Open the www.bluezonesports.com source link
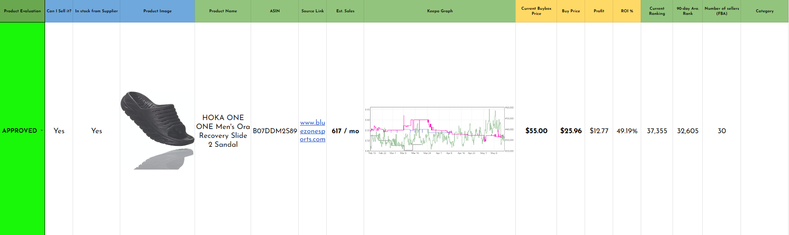 click(313, 131)
